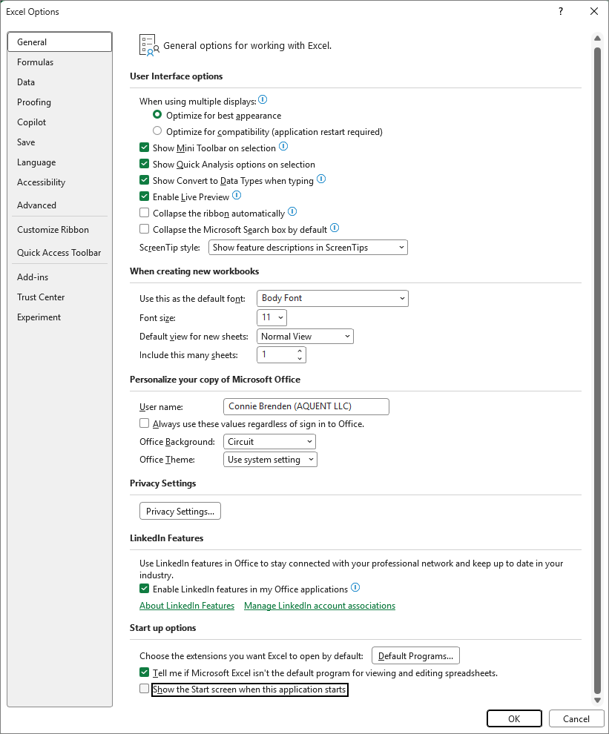
Task: Click the Default Programs button
Action: pos(415,656)
